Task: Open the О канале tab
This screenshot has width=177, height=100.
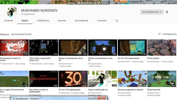Action: coord(102,21)
